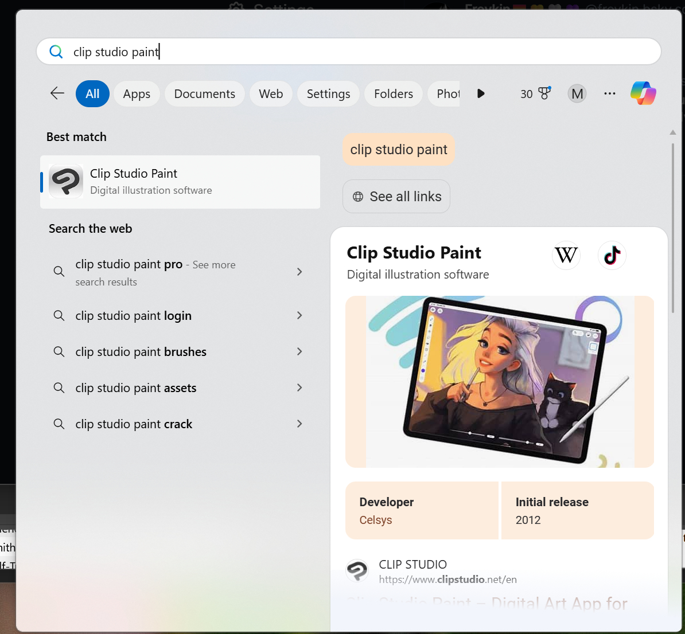Open the Wikipedia link icon
This screenshot has height=634, width=685.
pyautogui.click(x=566, y=255)
